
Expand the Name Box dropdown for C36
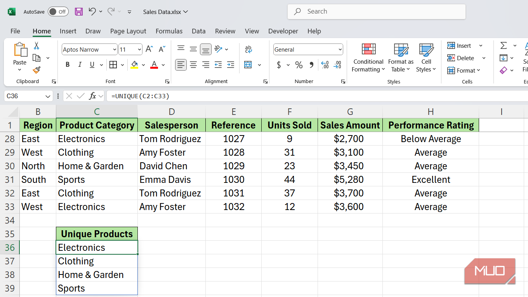pyautogui.click(x=48, y=96)
